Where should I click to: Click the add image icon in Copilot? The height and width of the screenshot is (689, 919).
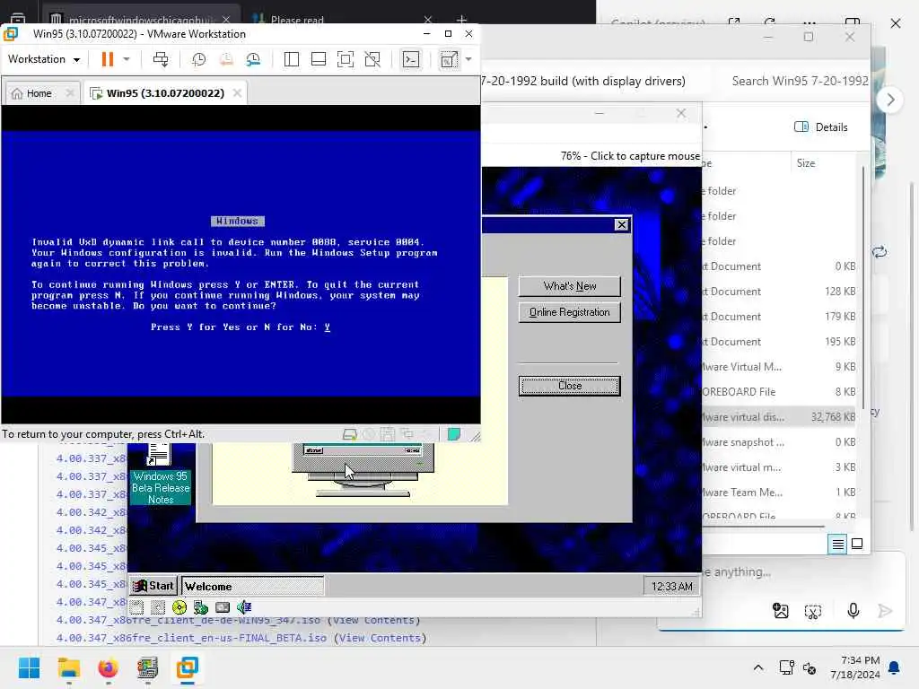(781, 611)
